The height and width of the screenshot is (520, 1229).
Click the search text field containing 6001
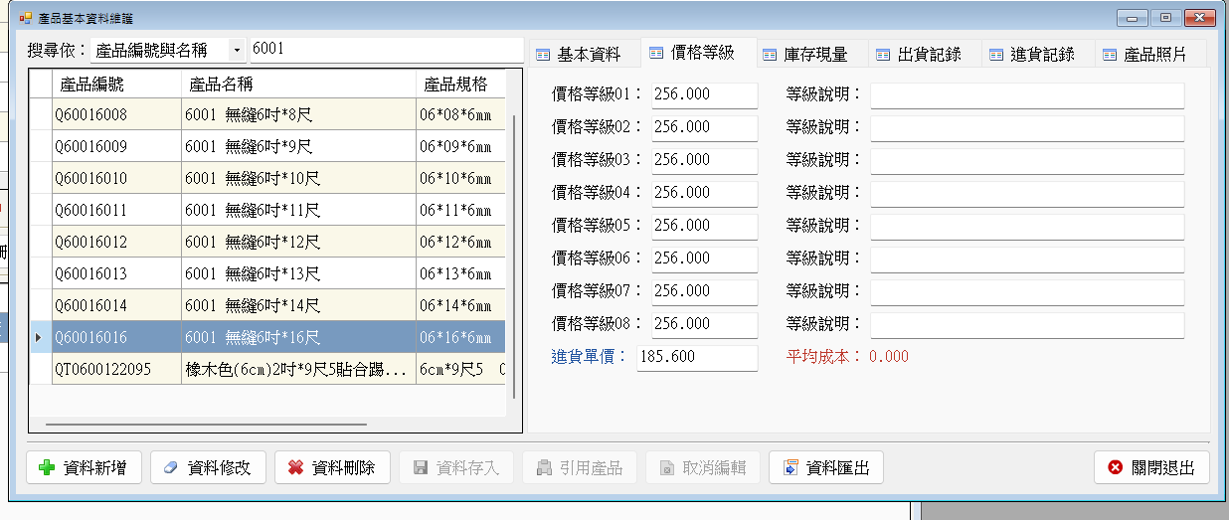pos(387,50)
